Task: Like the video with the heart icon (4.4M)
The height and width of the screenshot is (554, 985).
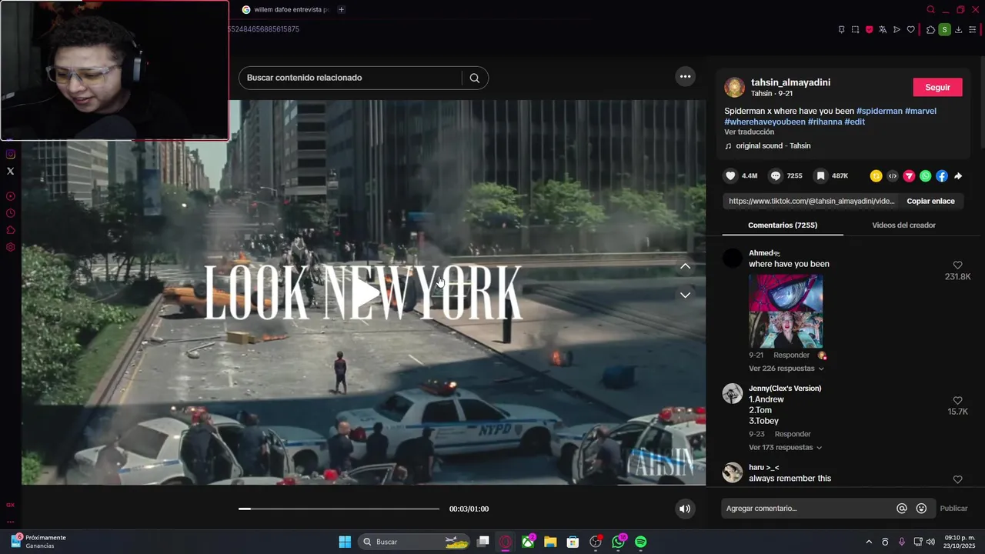Action: [x=731, y=175]
